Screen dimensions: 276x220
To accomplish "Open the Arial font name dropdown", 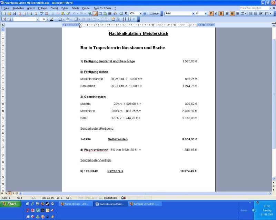I will pos(193,13).
